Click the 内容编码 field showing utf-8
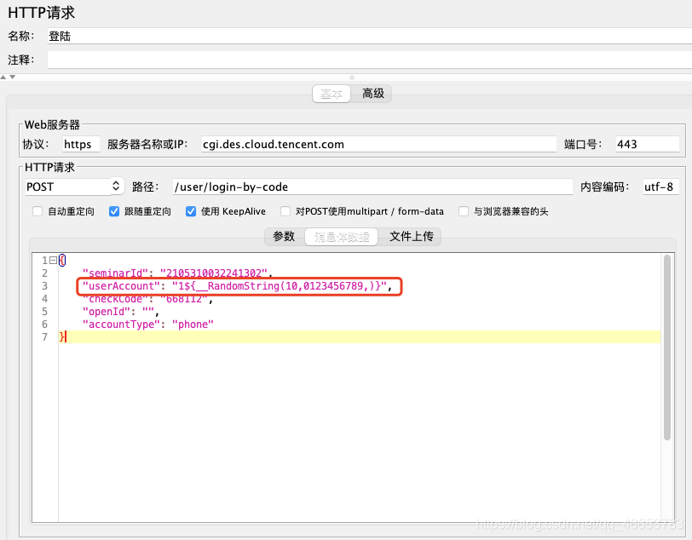The image size is (692, 540). [x=660, y=187]
